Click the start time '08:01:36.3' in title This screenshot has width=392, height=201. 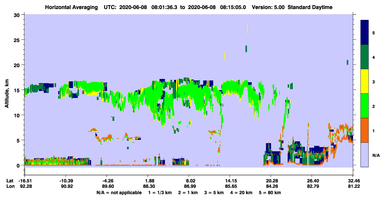tap(164, 7)
